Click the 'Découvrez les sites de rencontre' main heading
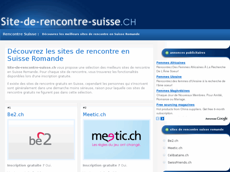The image size is (230, 172). 68,55
